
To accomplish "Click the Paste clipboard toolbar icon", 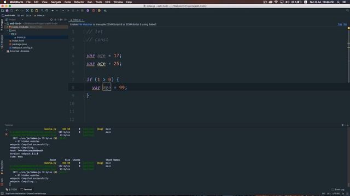I will pos(37,10).
